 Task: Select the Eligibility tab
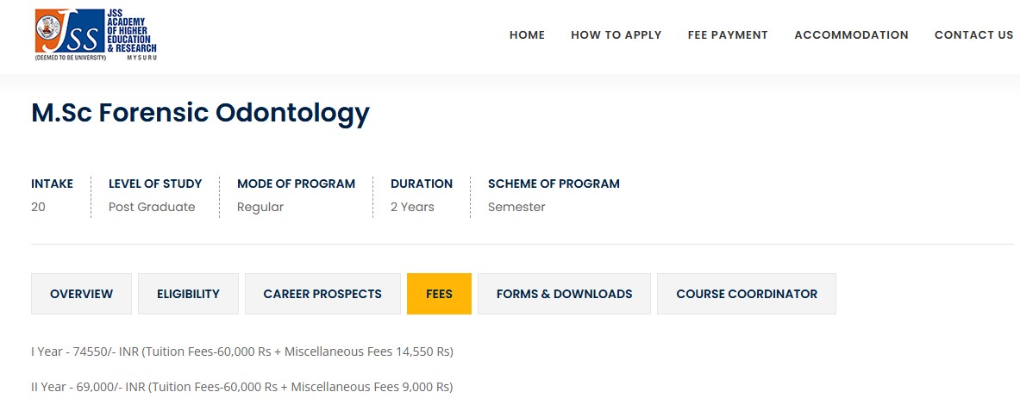[x=188, y=294]
